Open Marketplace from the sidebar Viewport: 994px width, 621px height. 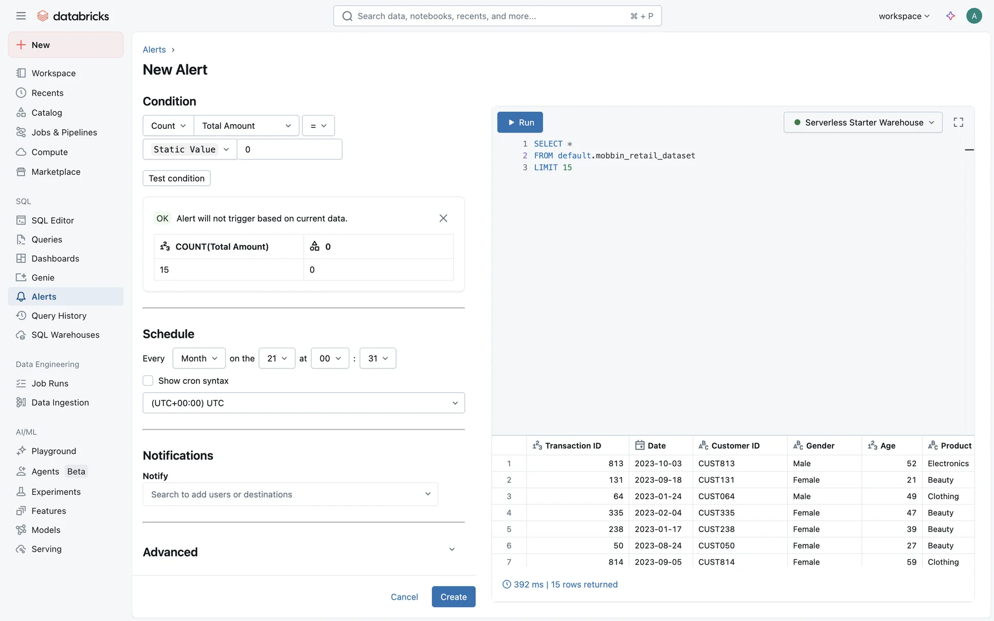coord(56,172)
